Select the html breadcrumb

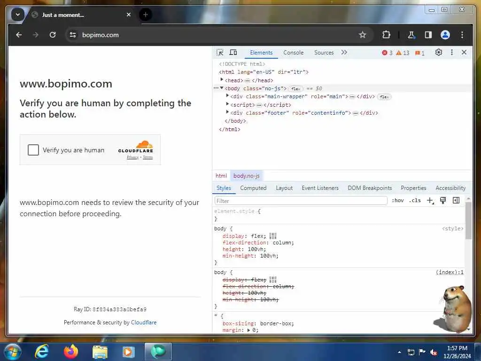[221, 176]
